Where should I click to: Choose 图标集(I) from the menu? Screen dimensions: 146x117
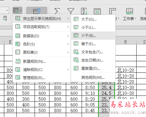point(42,52)
